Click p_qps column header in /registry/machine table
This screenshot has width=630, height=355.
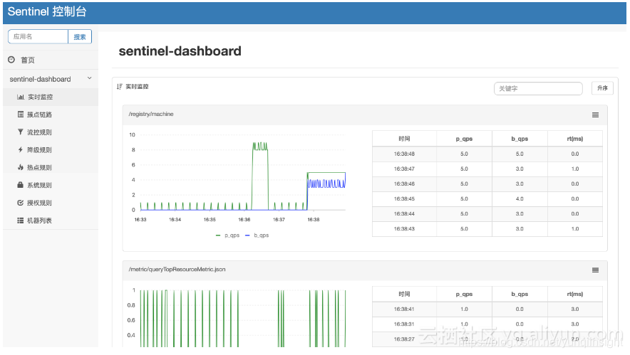point(464,139)
